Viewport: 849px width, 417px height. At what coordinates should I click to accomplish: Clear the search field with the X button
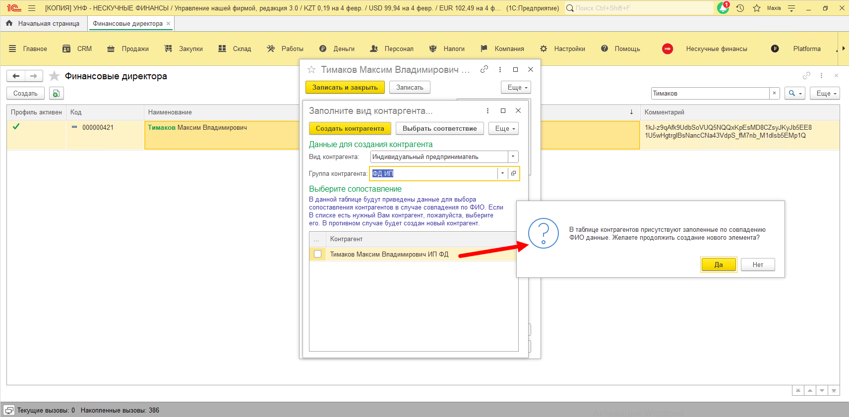point(774,93)
